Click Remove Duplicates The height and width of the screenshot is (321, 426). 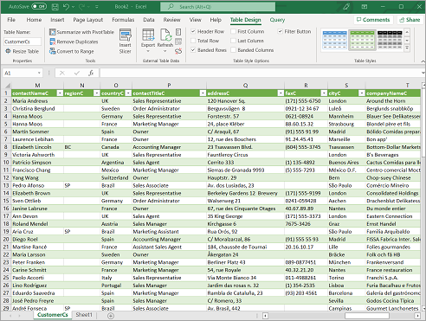pyautogui.click(x=74, y=42)
